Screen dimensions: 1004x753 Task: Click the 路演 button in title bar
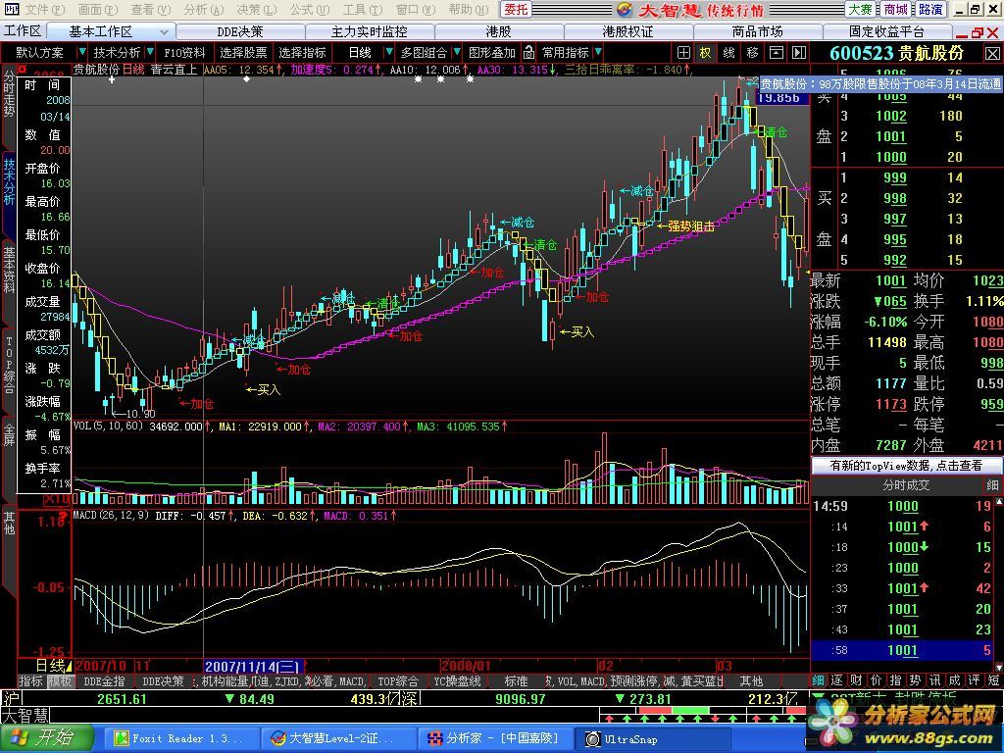coord(929,10)
